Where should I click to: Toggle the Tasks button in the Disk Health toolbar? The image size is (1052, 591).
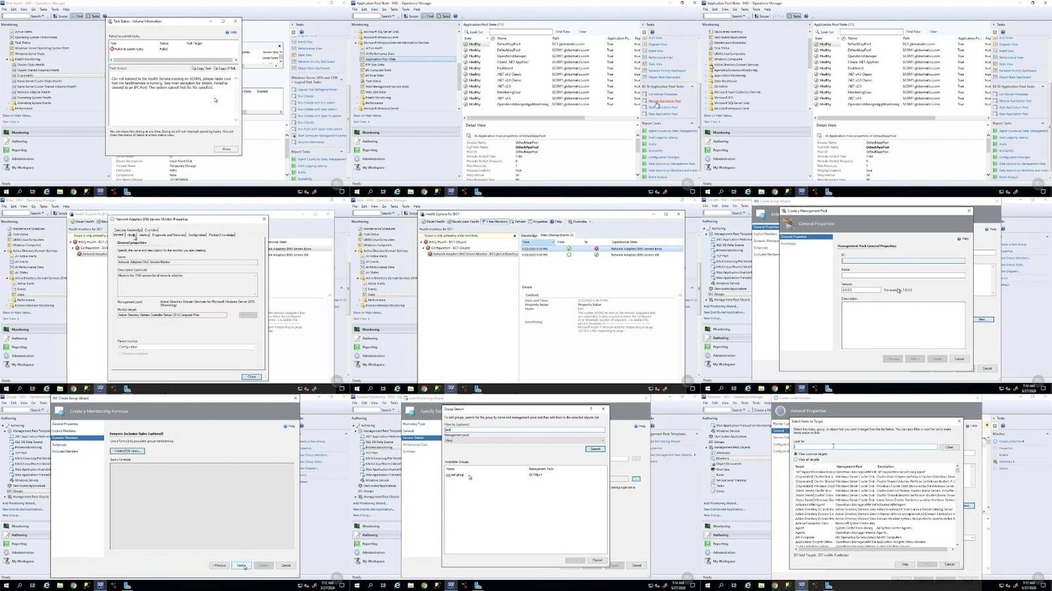point(94,16)
